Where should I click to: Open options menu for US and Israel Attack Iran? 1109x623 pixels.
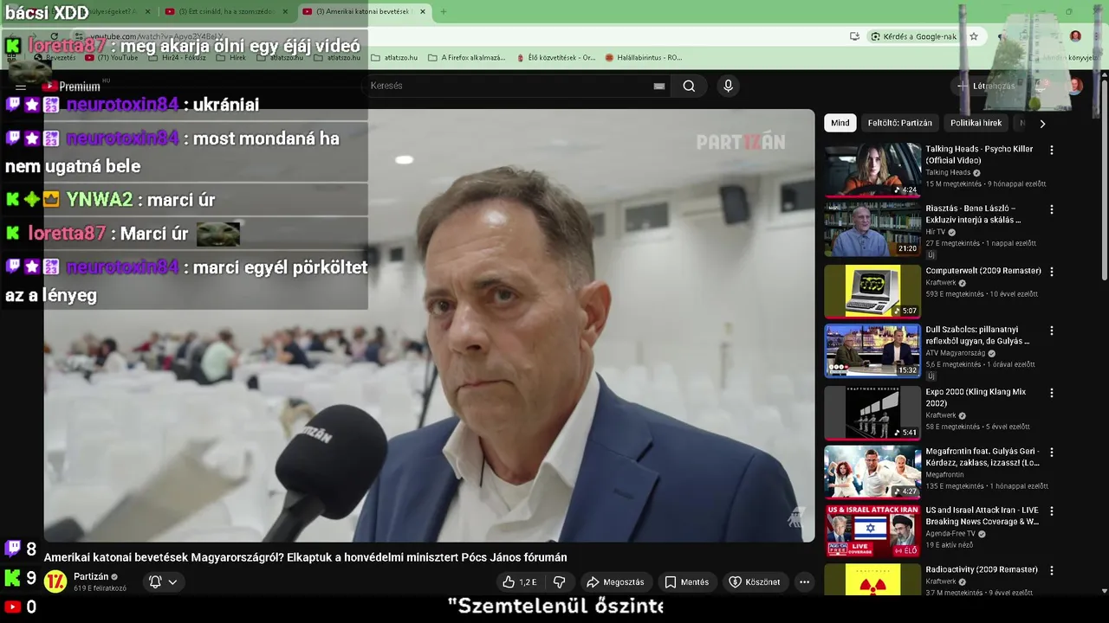(x=1052, y=511)
